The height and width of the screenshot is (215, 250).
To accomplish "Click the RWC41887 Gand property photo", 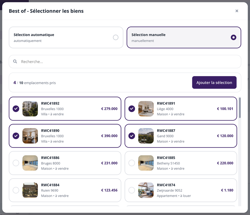I will 146,136.
